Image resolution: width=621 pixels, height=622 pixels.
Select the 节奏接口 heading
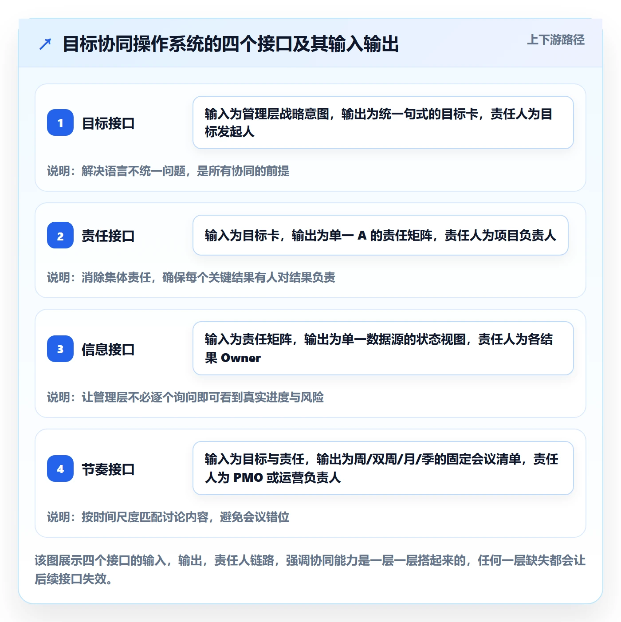click(x=108, y=469)
